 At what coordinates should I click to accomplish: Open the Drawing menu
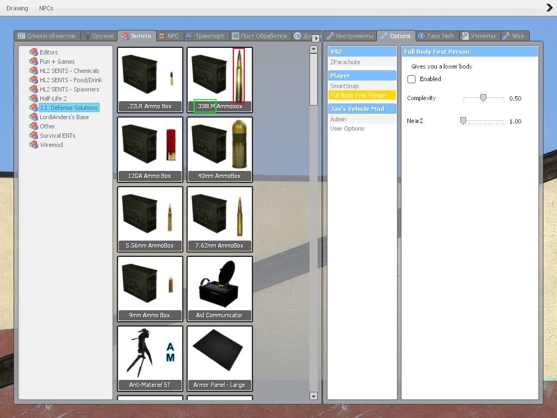point(17,8)
